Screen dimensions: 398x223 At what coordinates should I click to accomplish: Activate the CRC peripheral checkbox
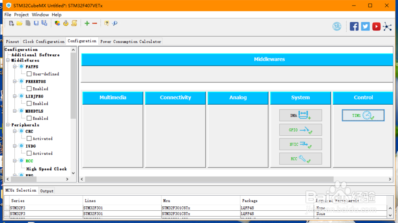[29, 138]
